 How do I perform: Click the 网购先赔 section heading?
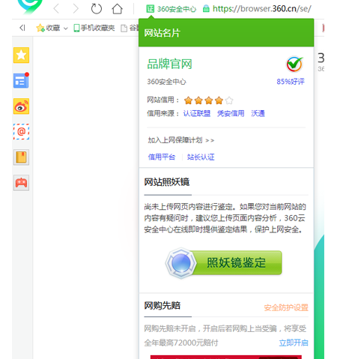coord(163,305)
